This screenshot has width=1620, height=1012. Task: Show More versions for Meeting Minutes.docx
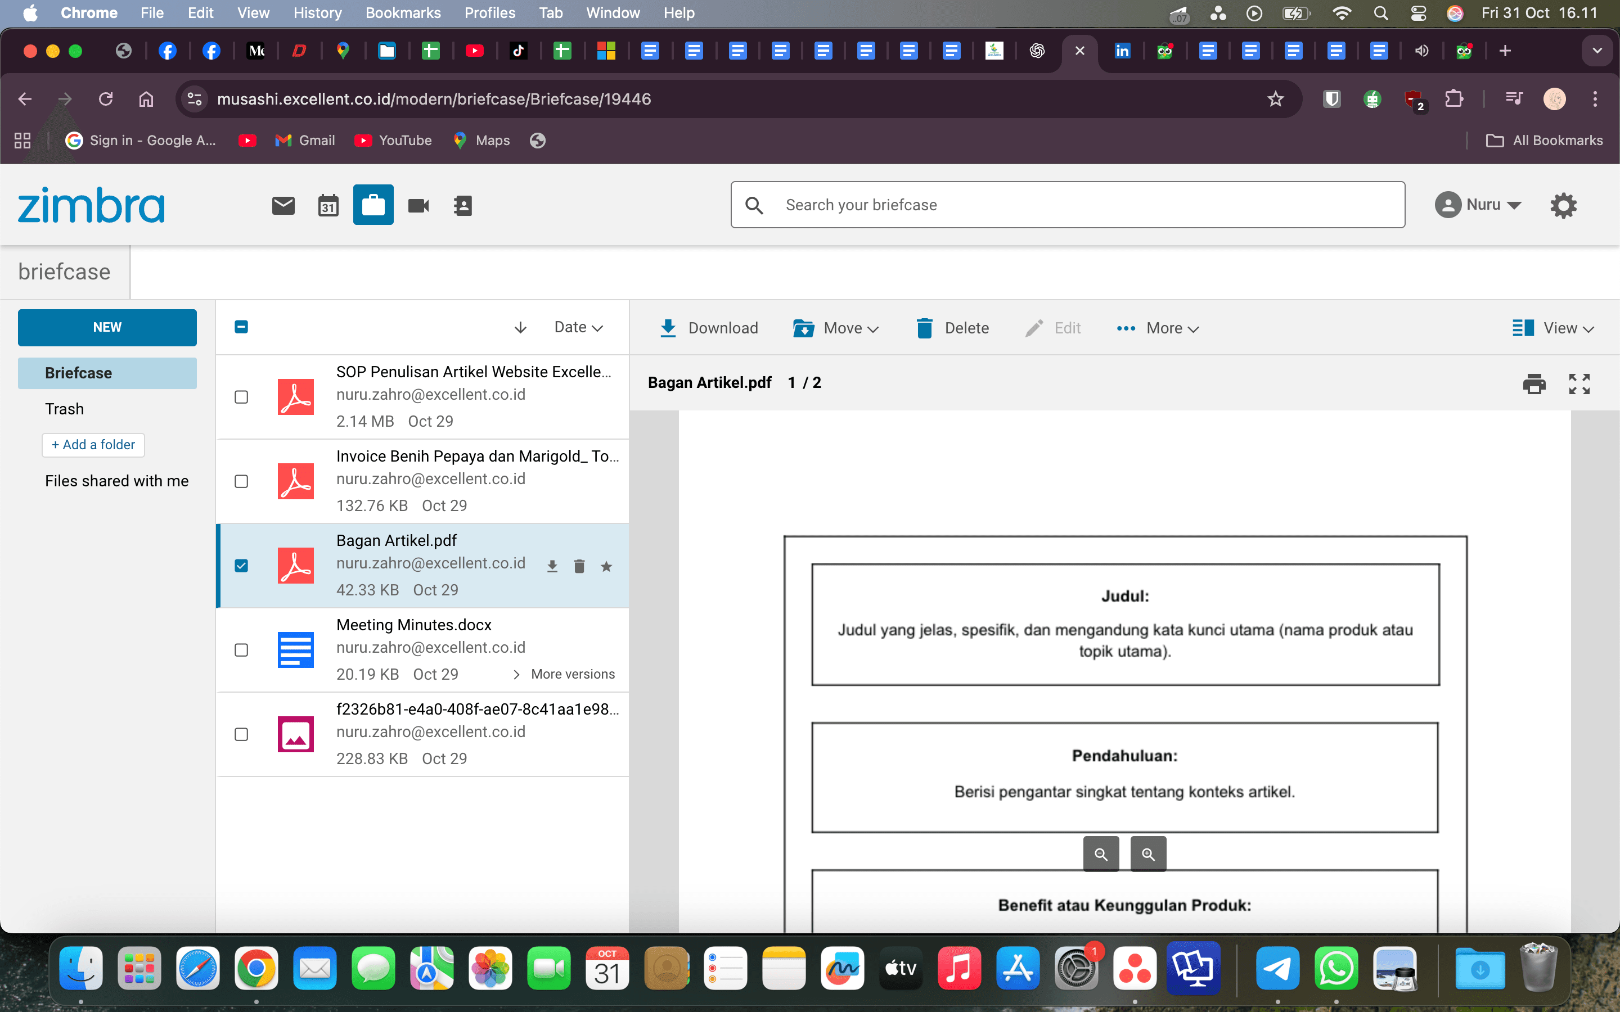[x=573, y=674]
